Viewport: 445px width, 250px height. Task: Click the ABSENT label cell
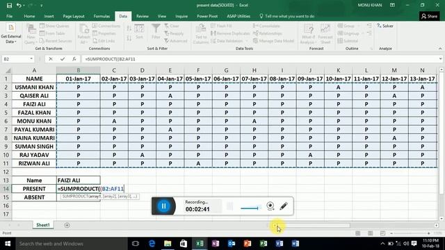pyautogui.click(x=34, y=197)
